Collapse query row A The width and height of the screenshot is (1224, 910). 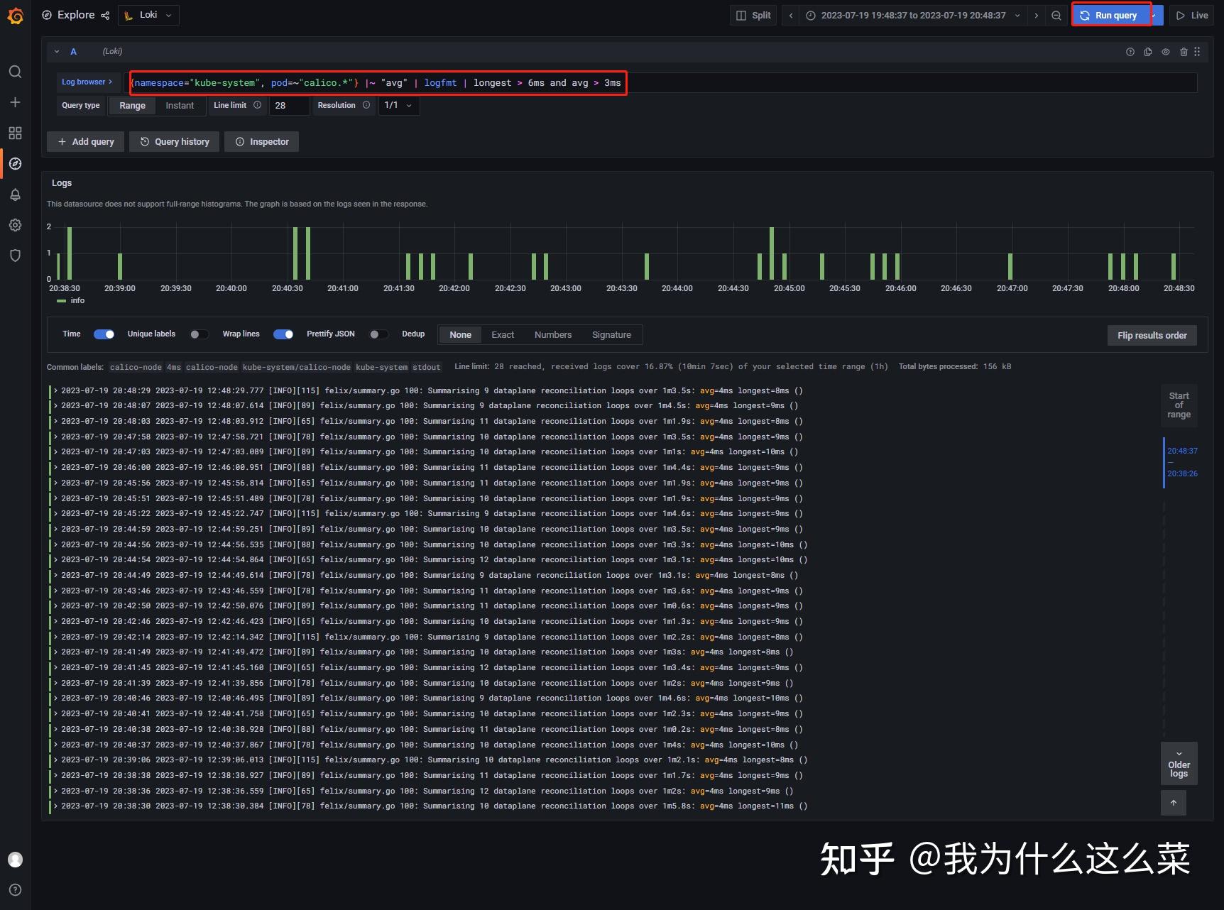57,52
